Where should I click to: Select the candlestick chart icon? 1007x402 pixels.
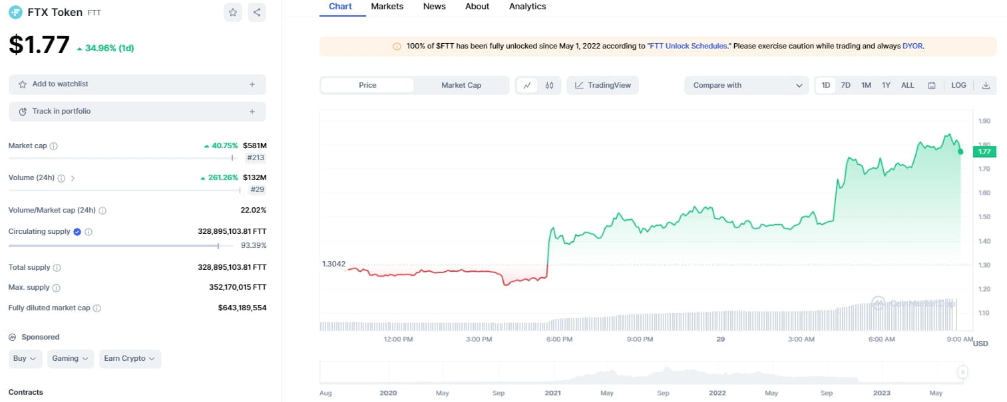[x=549, y=85]
